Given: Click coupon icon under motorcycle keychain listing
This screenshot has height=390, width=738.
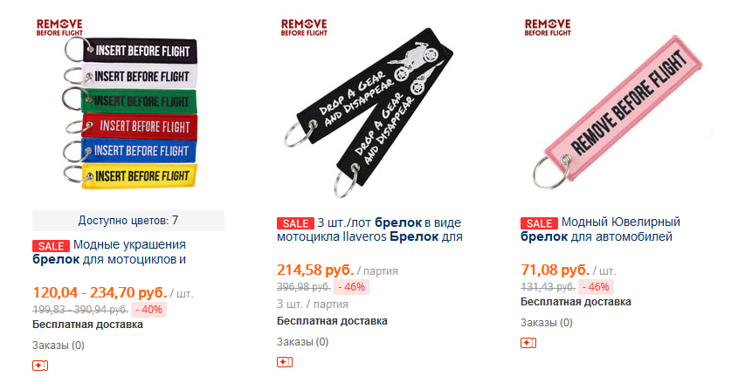Looking at the screenshot, I should [284, 362].
